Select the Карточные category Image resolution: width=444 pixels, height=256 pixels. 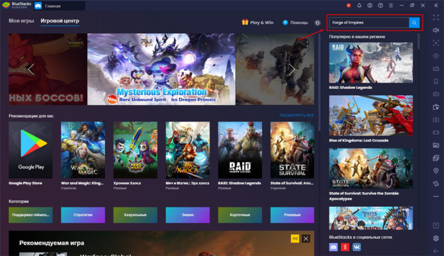(240, 215)
